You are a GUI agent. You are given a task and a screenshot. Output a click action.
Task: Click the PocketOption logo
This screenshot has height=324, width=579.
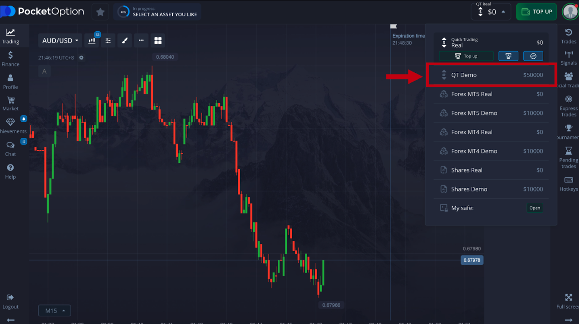[x=42, y=12]
